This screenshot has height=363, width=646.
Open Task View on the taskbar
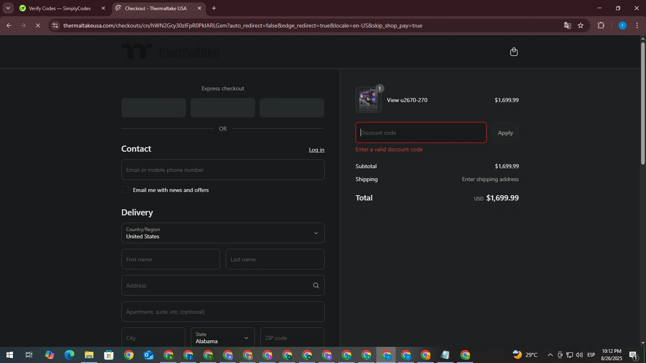click(x=29, y=355)
